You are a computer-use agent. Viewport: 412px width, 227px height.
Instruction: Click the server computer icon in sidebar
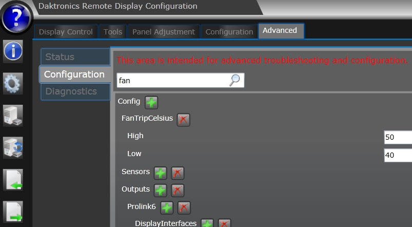pyautogui.click(x=13, y=116)
